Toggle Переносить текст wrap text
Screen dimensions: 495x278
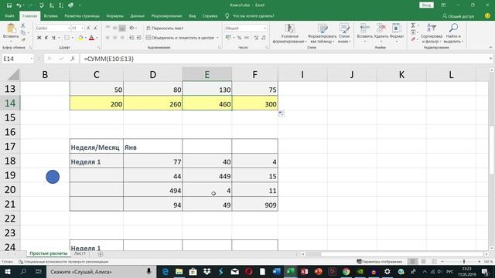point(165,28)
